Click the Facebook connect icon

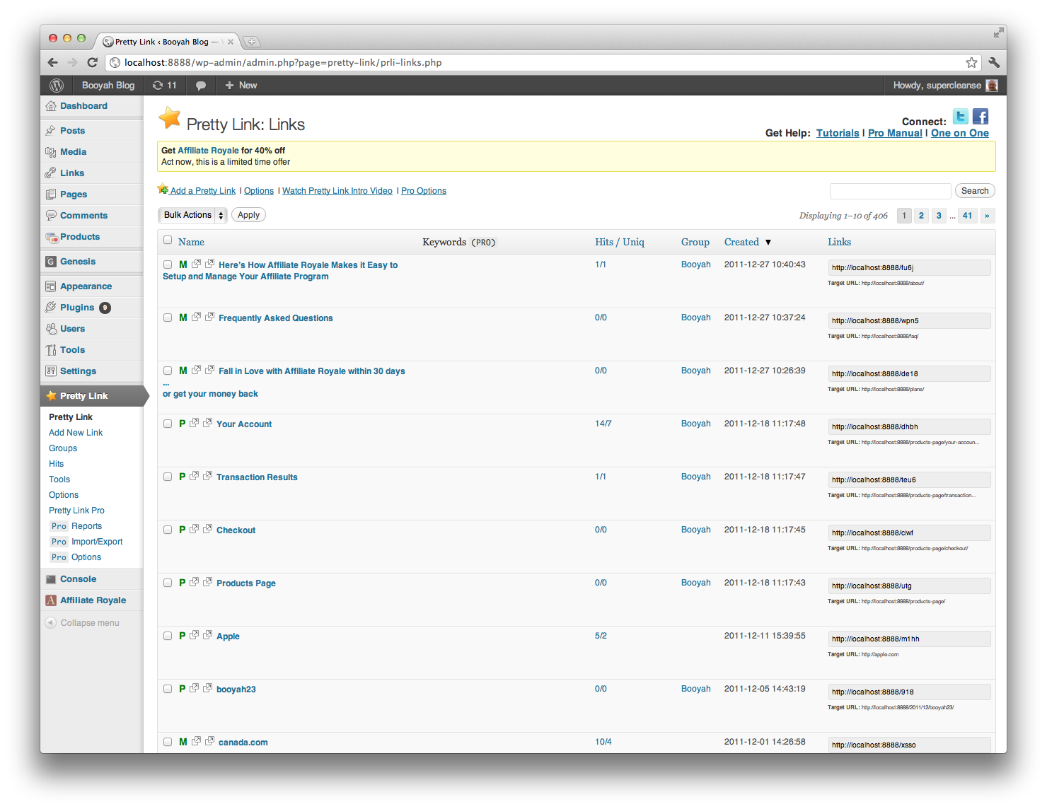coord(981,117)
